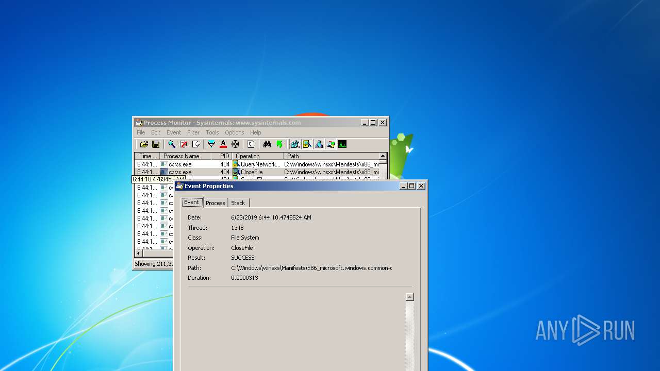Viewport: 660px width, 371px height.
Task: Sort by the PID column header
Action: [x=222, y=156]
